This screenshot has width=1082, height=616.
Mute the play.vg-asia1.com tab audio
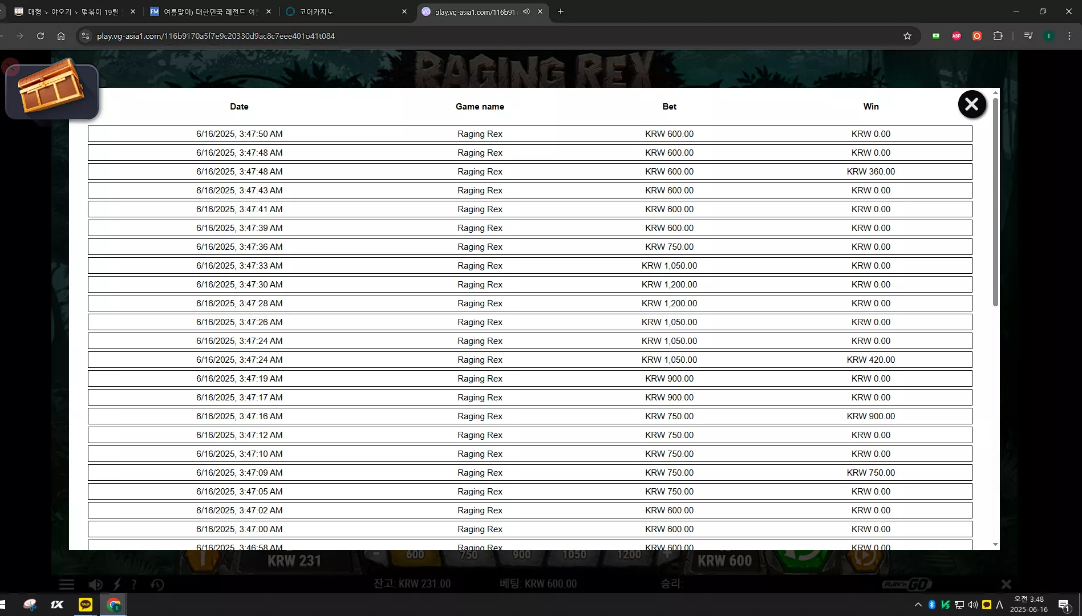[526, 11]
